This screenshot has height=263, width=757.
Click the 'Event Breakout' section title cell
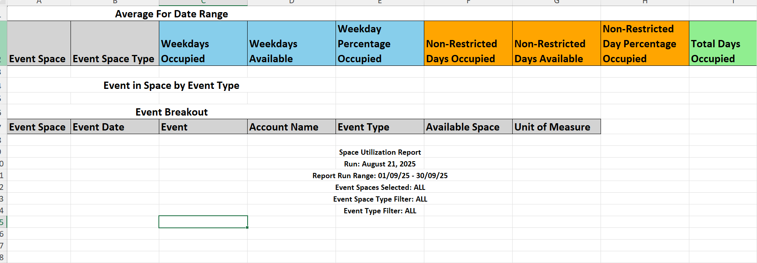tap(171, 112)
